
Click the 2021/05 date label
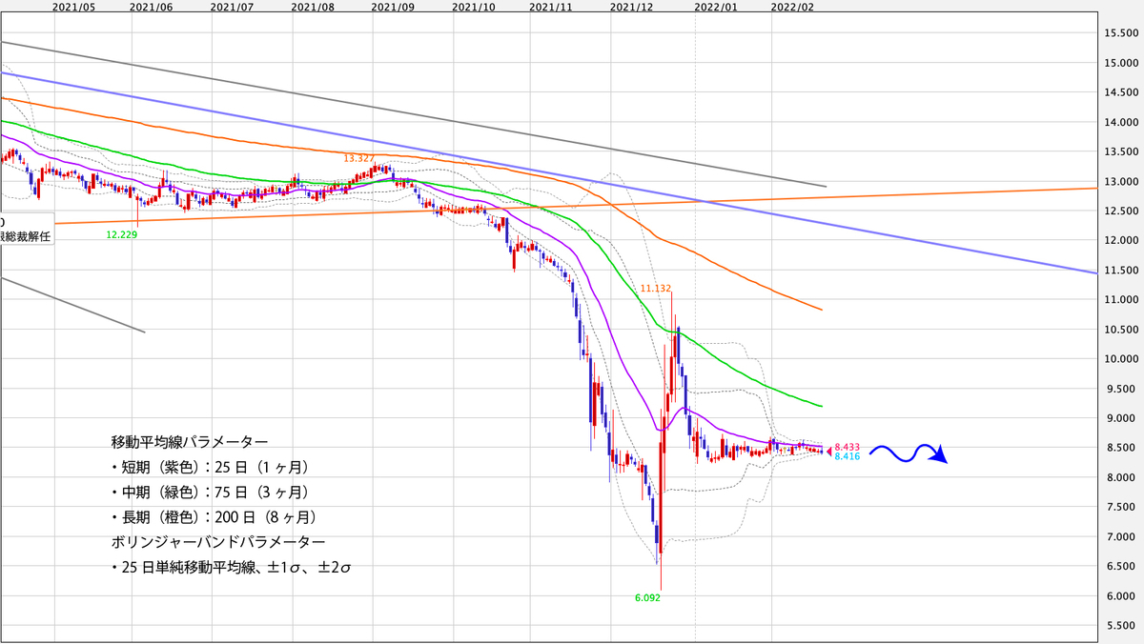(x=72, y=7)
